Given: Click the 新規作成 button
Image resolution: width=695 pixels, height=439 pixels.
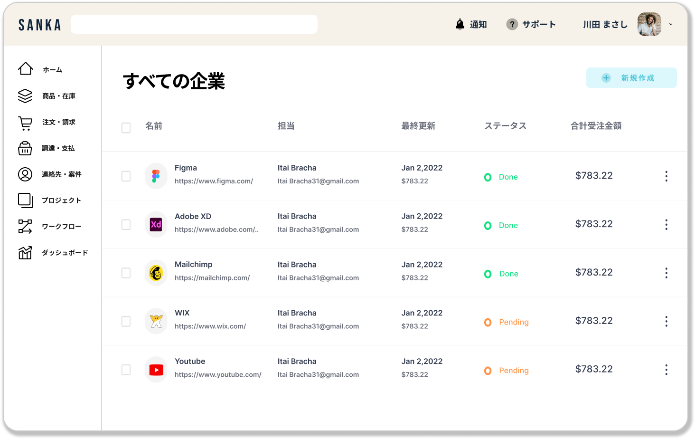Looking at the screenshot, I should (631, 78).
